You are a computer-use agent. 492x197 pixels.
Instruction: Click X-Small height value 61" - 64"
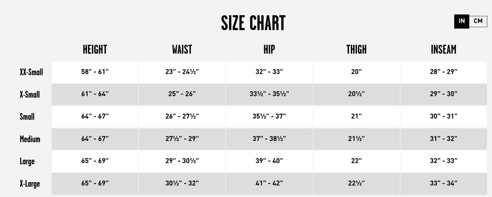pos(95,94)
